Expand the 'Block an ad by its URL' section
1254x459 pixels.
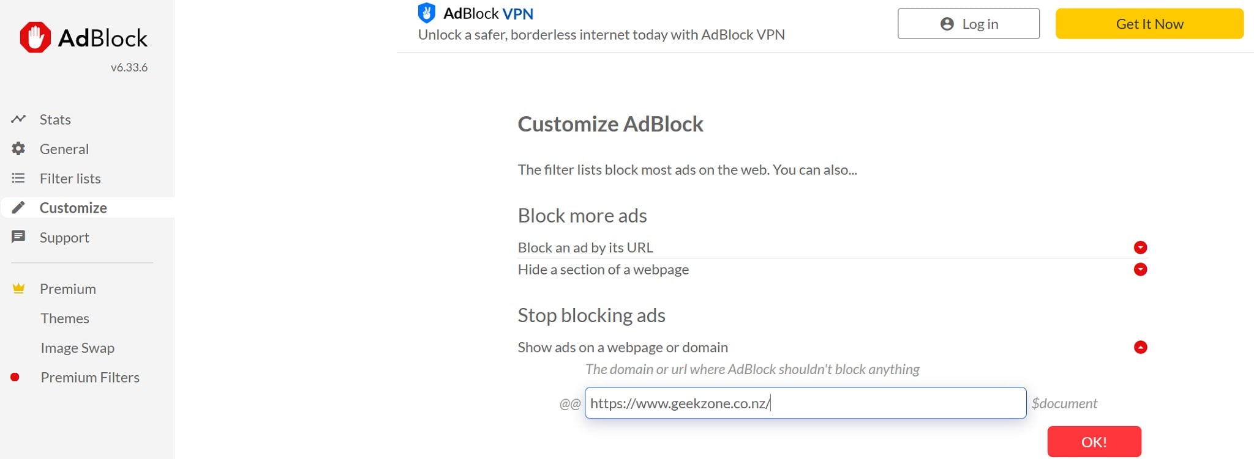click(x=1140, y=248)
